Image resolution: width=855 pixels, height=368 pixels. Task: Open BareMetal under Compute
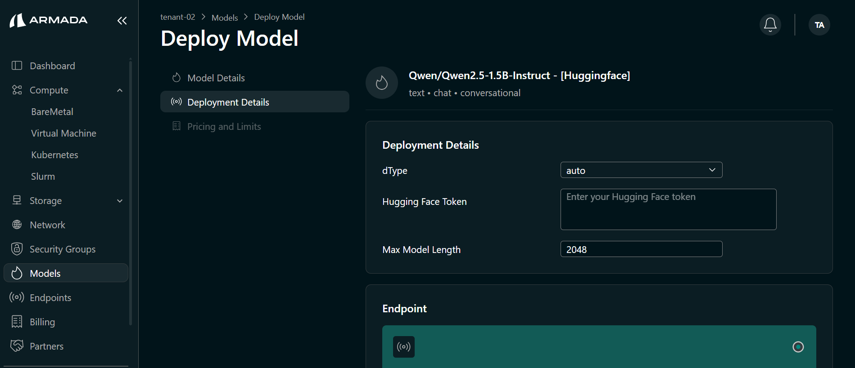click(x=52, y=112)
